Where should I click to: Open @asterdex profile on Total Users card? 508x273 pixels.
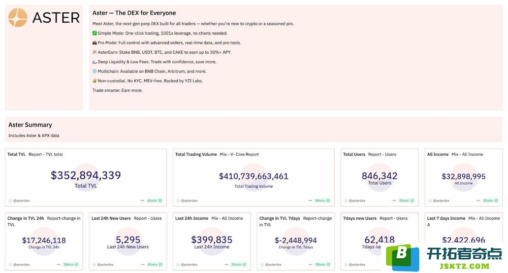click(355, 200)
